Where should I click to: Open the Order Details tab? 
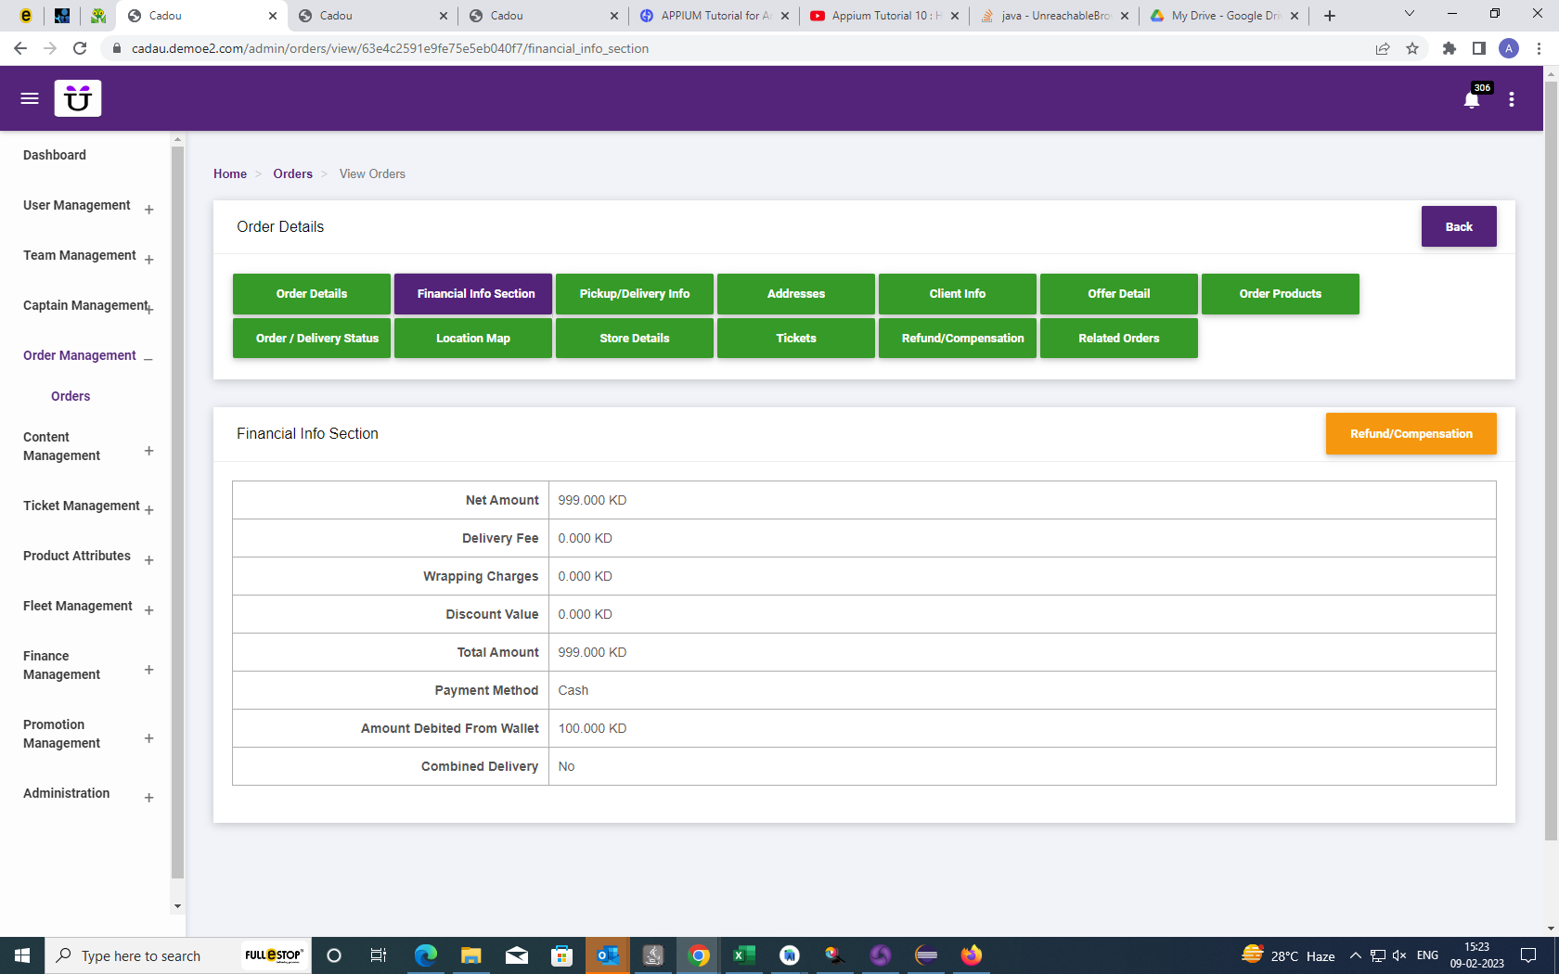pos(312,294)
